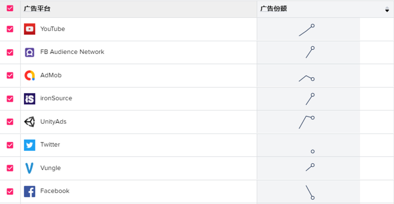The width and height of the screenshot is (394, 204).
Task: Click the Twitter bird icon
Action: click(x=30, y=145)
